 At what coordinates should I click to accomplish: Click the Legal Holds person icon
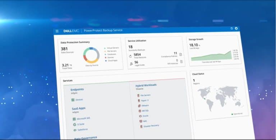tap(131, 64)
